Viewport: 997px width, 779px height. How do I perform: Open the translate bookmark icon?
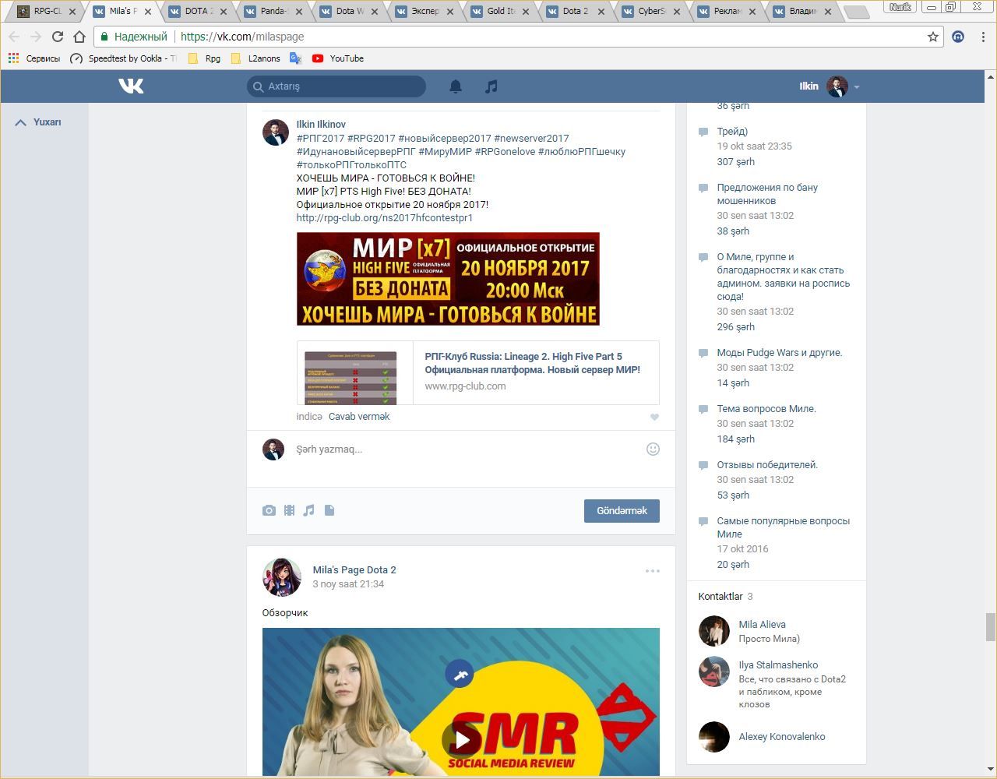point(295,58)
